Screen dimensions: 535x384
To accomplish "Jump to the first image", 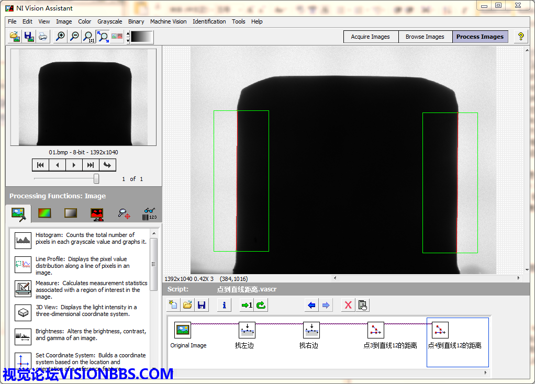I will tap(41, 165).
